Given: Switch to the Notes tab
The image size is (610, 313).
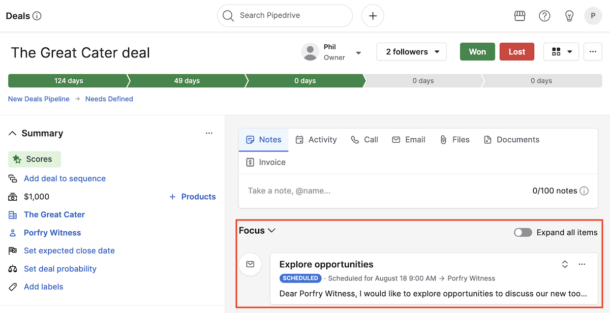Looking at the screenshot, I should 263,140.
